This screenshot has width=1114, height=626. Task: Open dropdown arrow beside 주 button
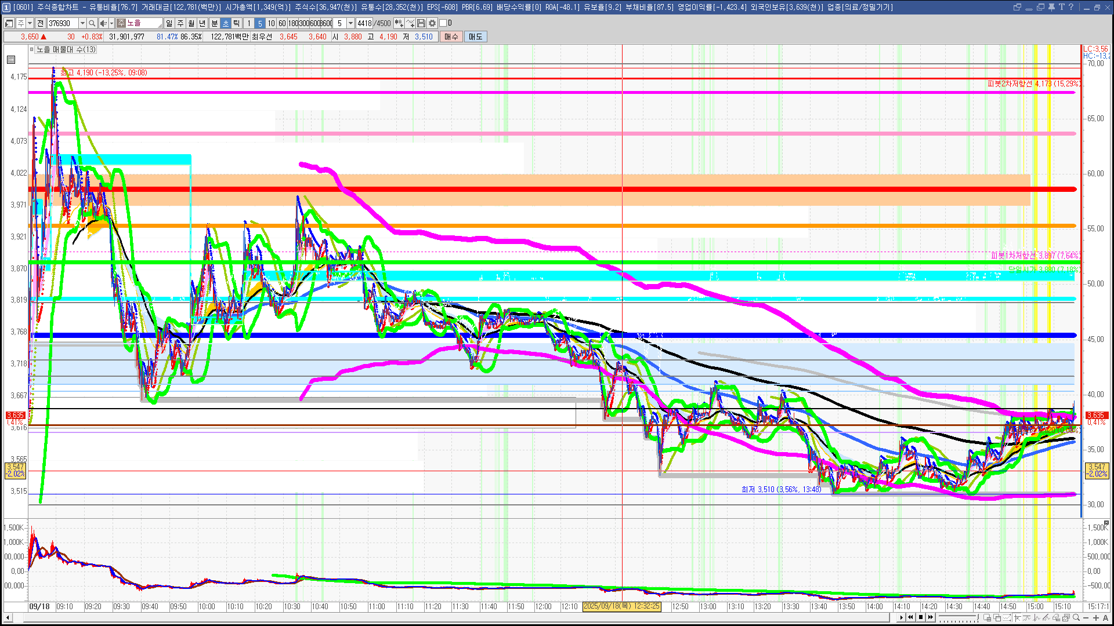pos(30,23)
